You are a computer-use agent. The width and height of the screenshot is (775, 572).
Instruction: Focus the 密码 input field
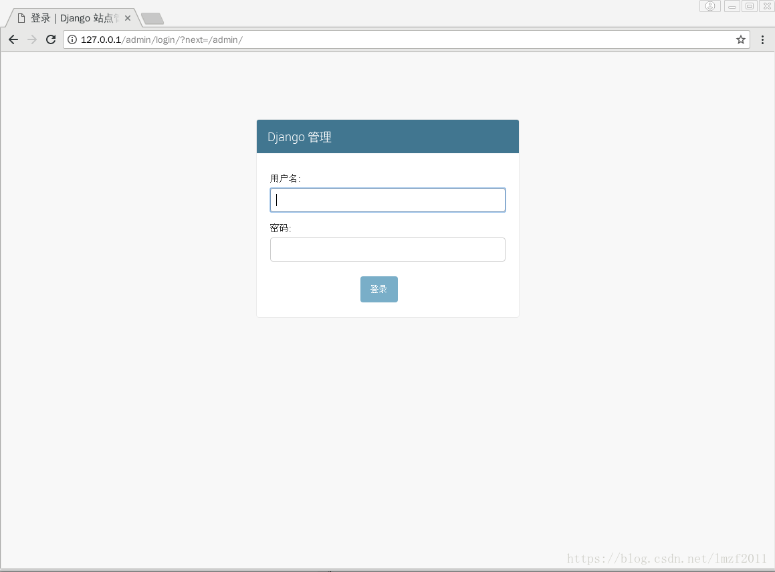[388, 249]
